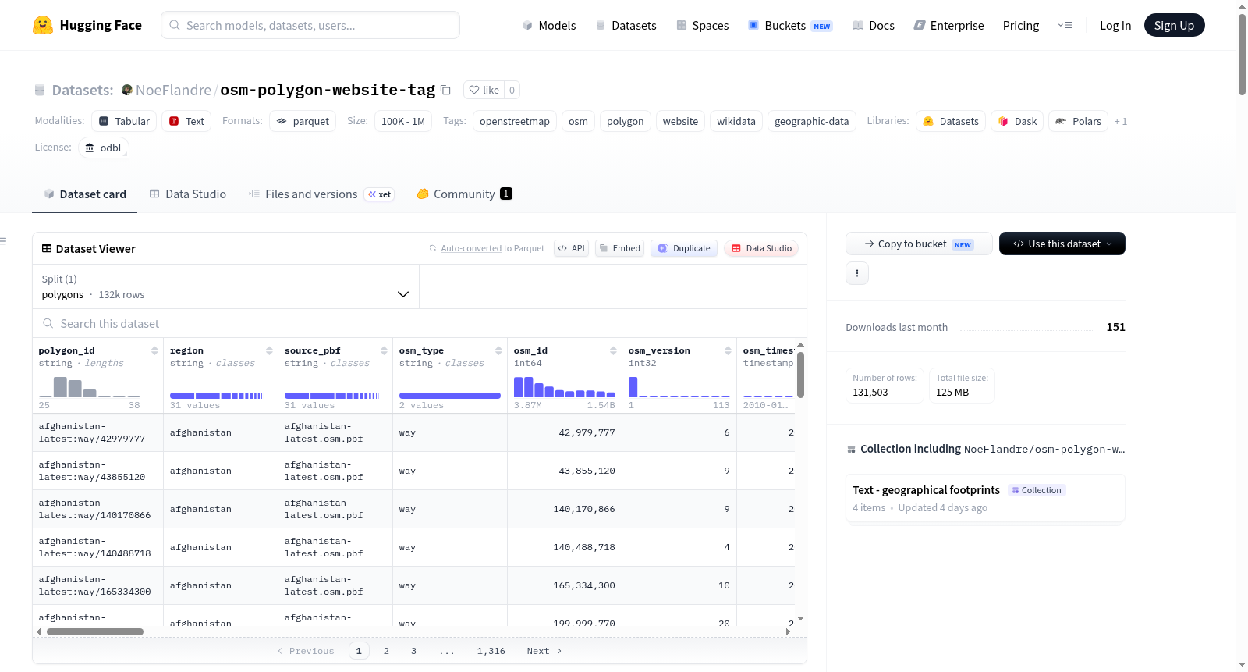
Task: Open Buckets in the top navigation
Action: point(790,25)
